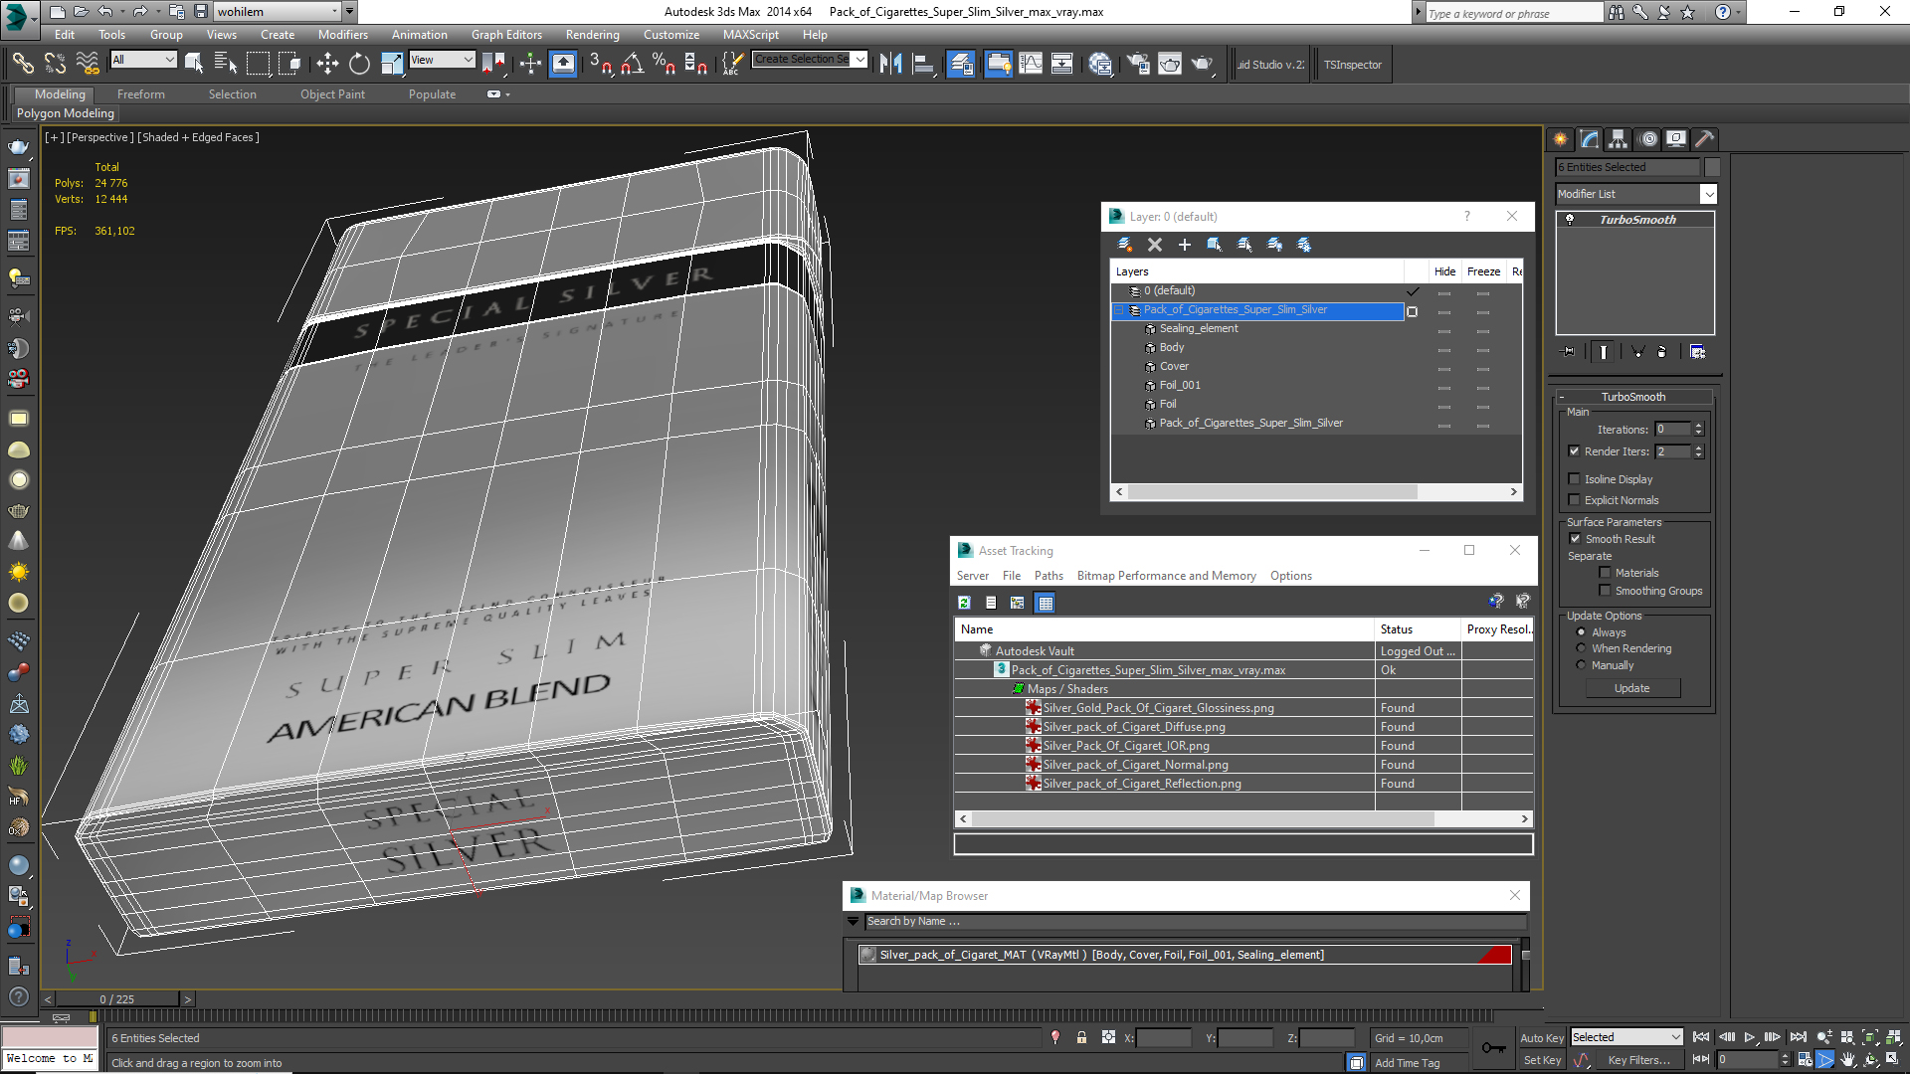Switch Asset Tracking to table view icon

(x=1045, y=603)
